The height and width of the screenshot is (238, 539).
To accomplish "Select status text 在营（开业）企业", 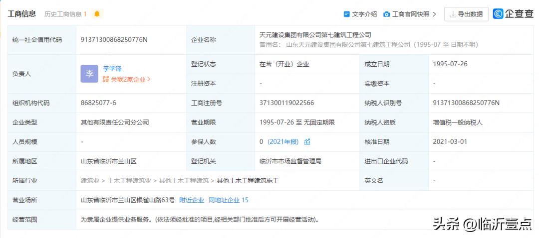I will (284, 64).
